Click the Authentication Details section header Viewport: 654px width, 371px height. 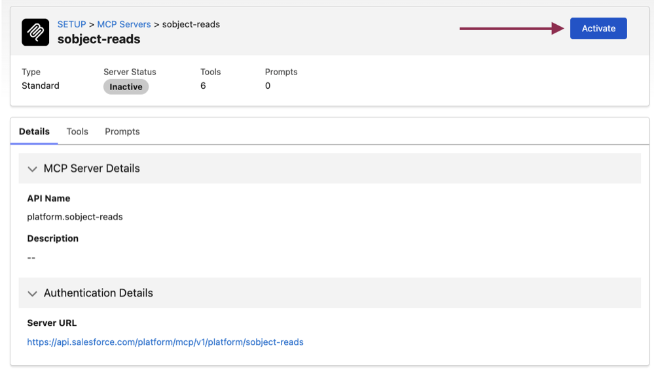click(x=329, y=293)
